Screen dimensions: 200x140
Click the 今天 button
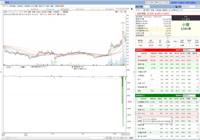click(x=198, y=7)
